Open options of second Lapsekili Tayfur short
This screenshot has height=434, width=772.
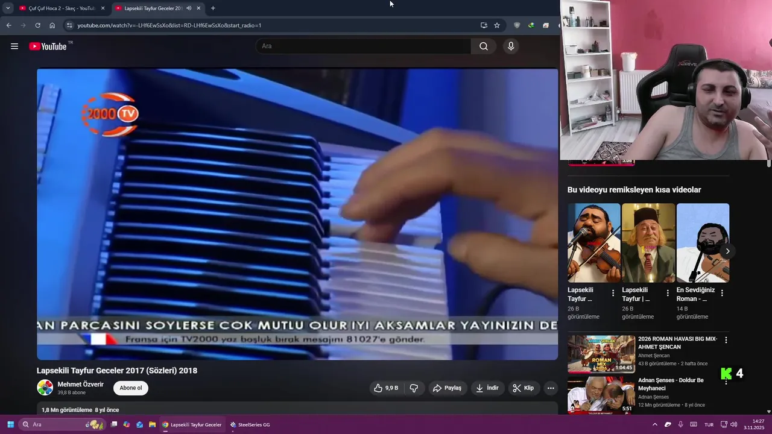pyautogui.click(x=668, y=293)
